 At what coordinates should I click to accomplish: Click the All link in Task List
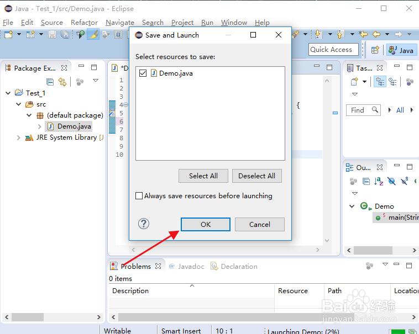coord(400,110)
